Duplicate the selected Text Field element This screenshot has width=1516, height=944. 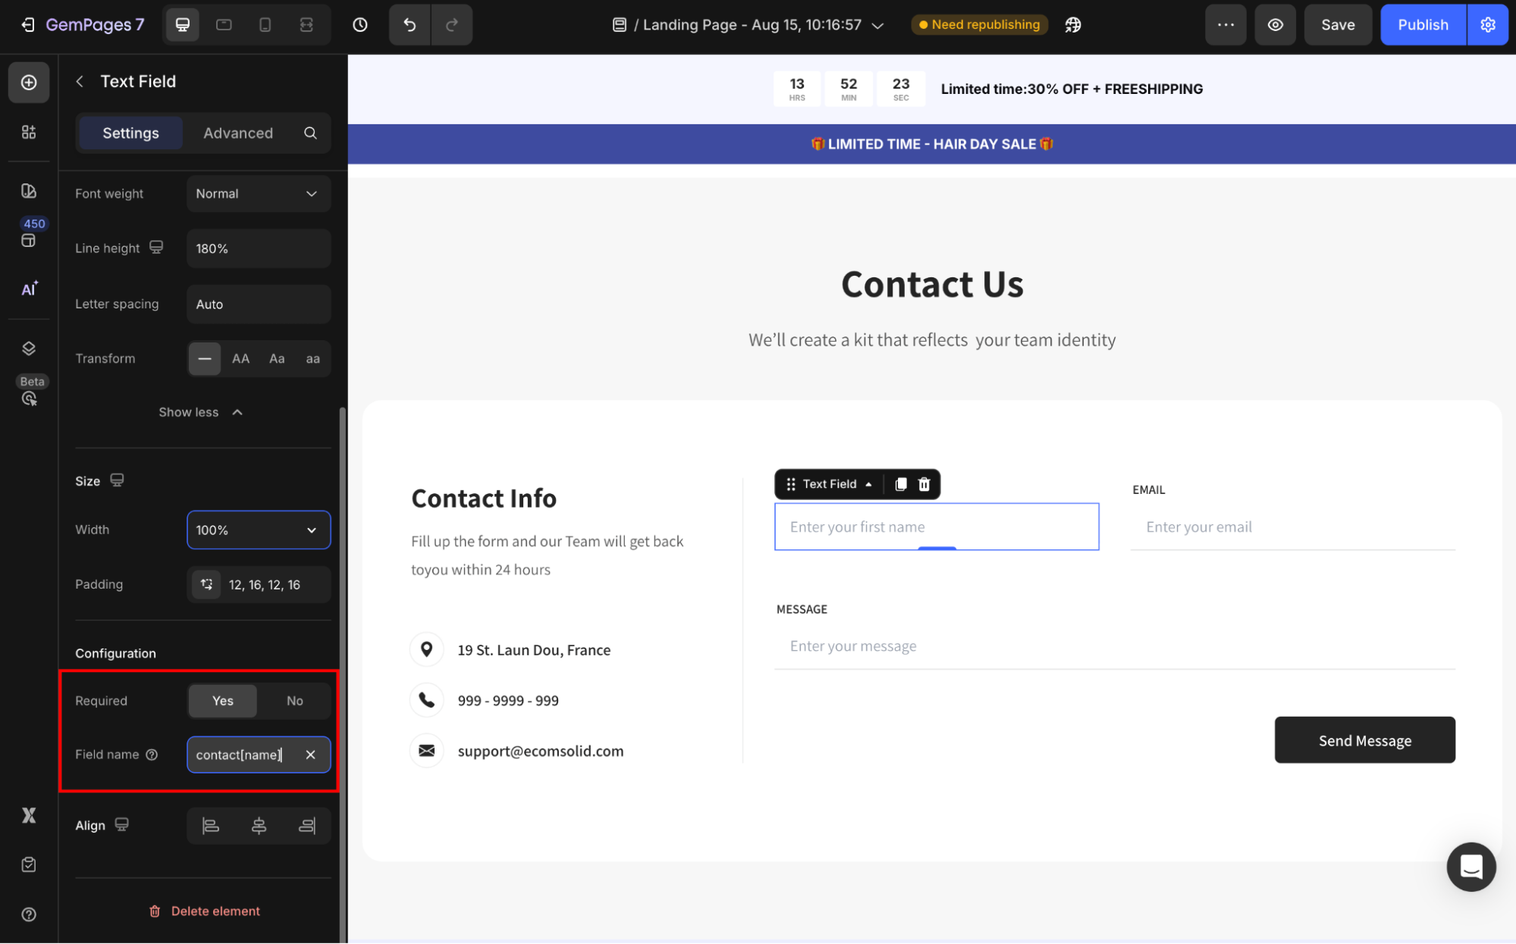click(901, 484)
